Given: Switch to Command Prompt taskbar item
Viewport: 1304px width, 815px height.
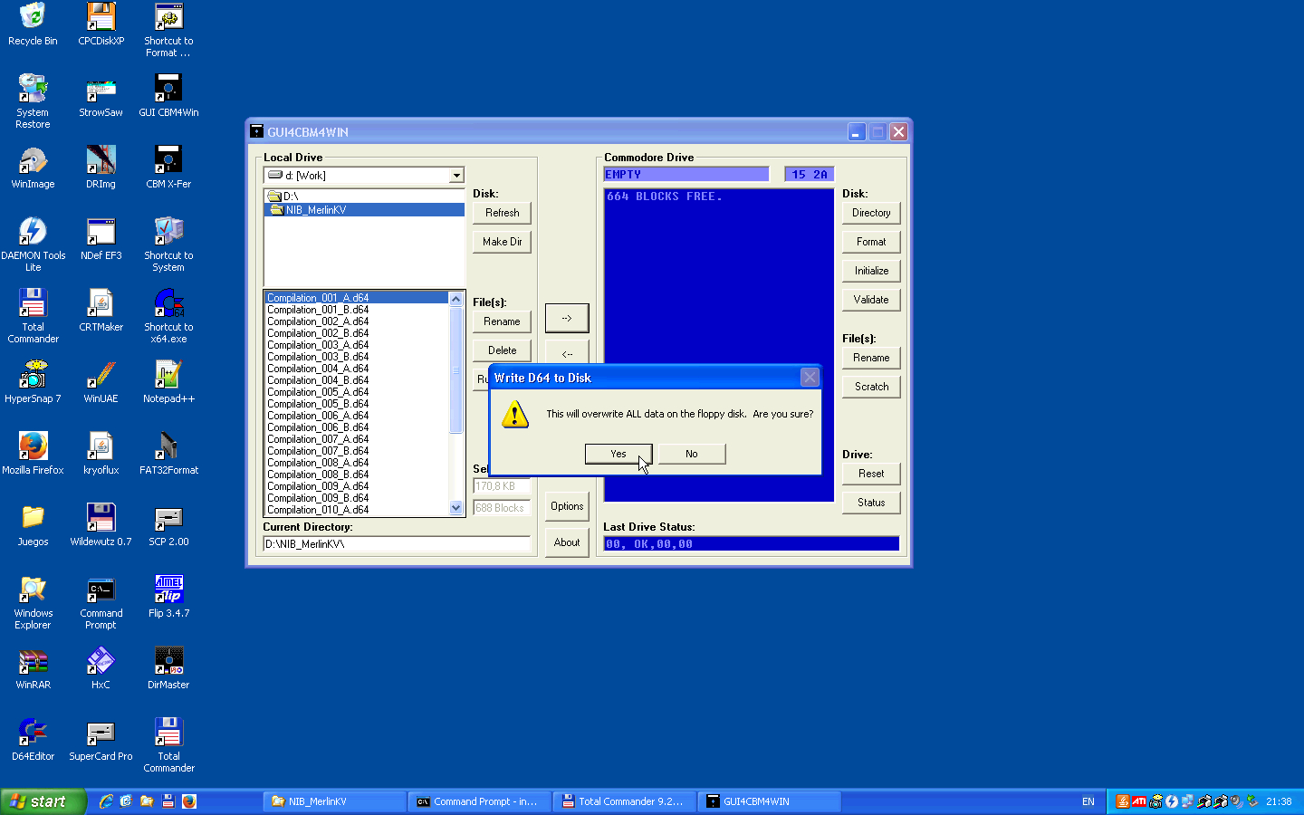Looking at the screenshot, I should 479,801.
